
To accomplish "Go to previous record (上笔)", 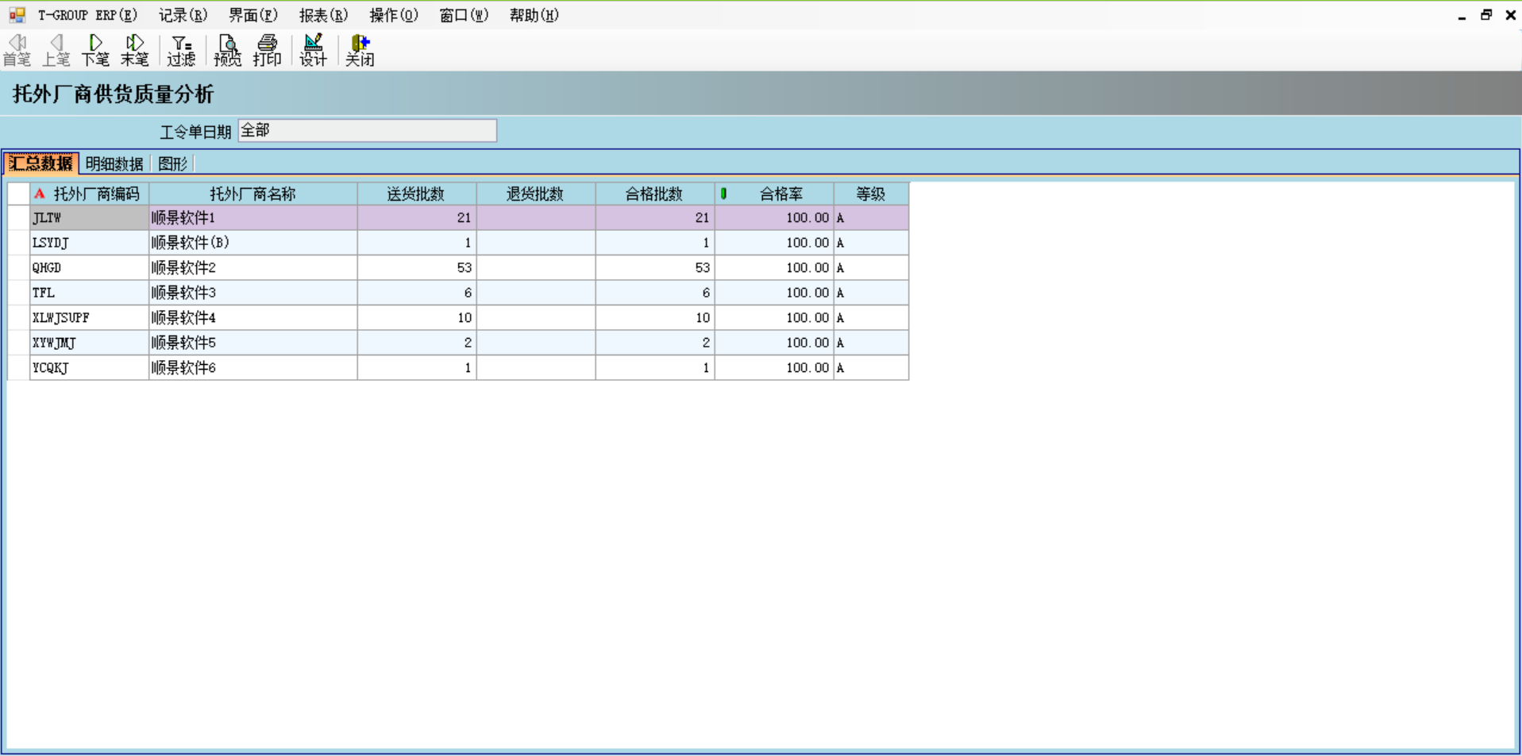I will [56, 50].
